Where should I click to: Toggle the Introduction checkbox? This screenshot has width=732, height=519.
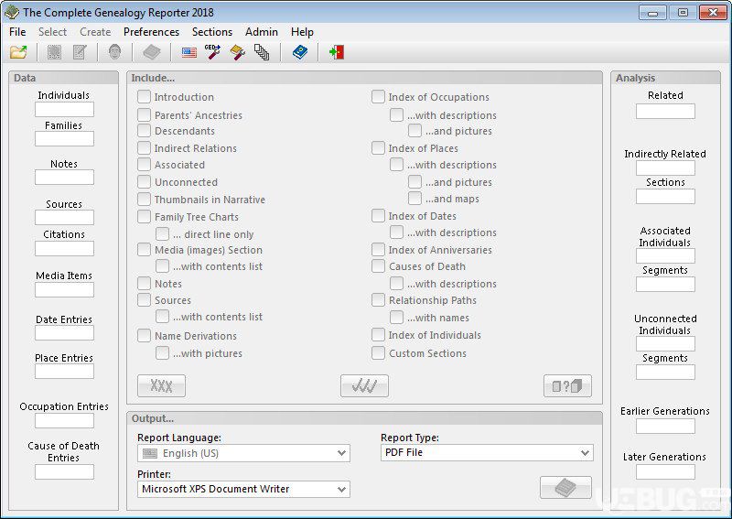(144, 97)
